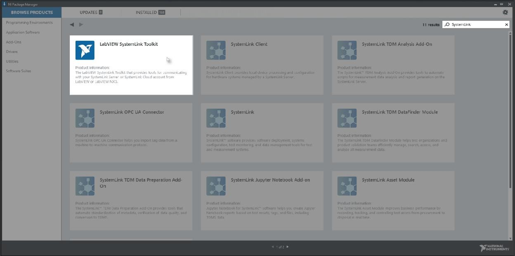Go to next results page arrow
The width and height of the screenshot is (515, 256).
coord(288,247)
